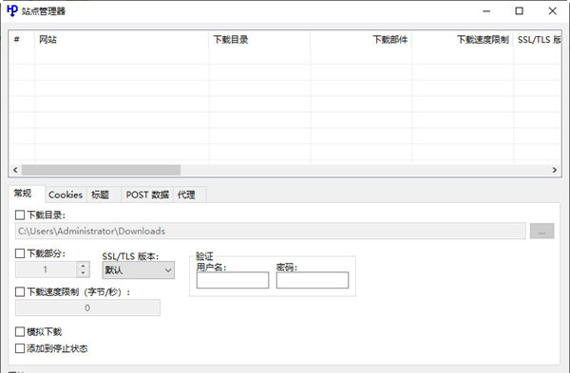The height and width of the screenshot is (373, 570).
Task: Click the 密码 input field
Action: point(313,280)
